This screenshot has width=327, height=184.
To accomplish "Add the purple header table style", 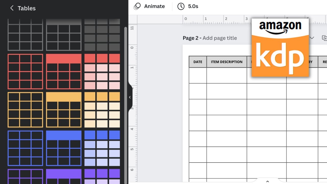I will 64,176.
